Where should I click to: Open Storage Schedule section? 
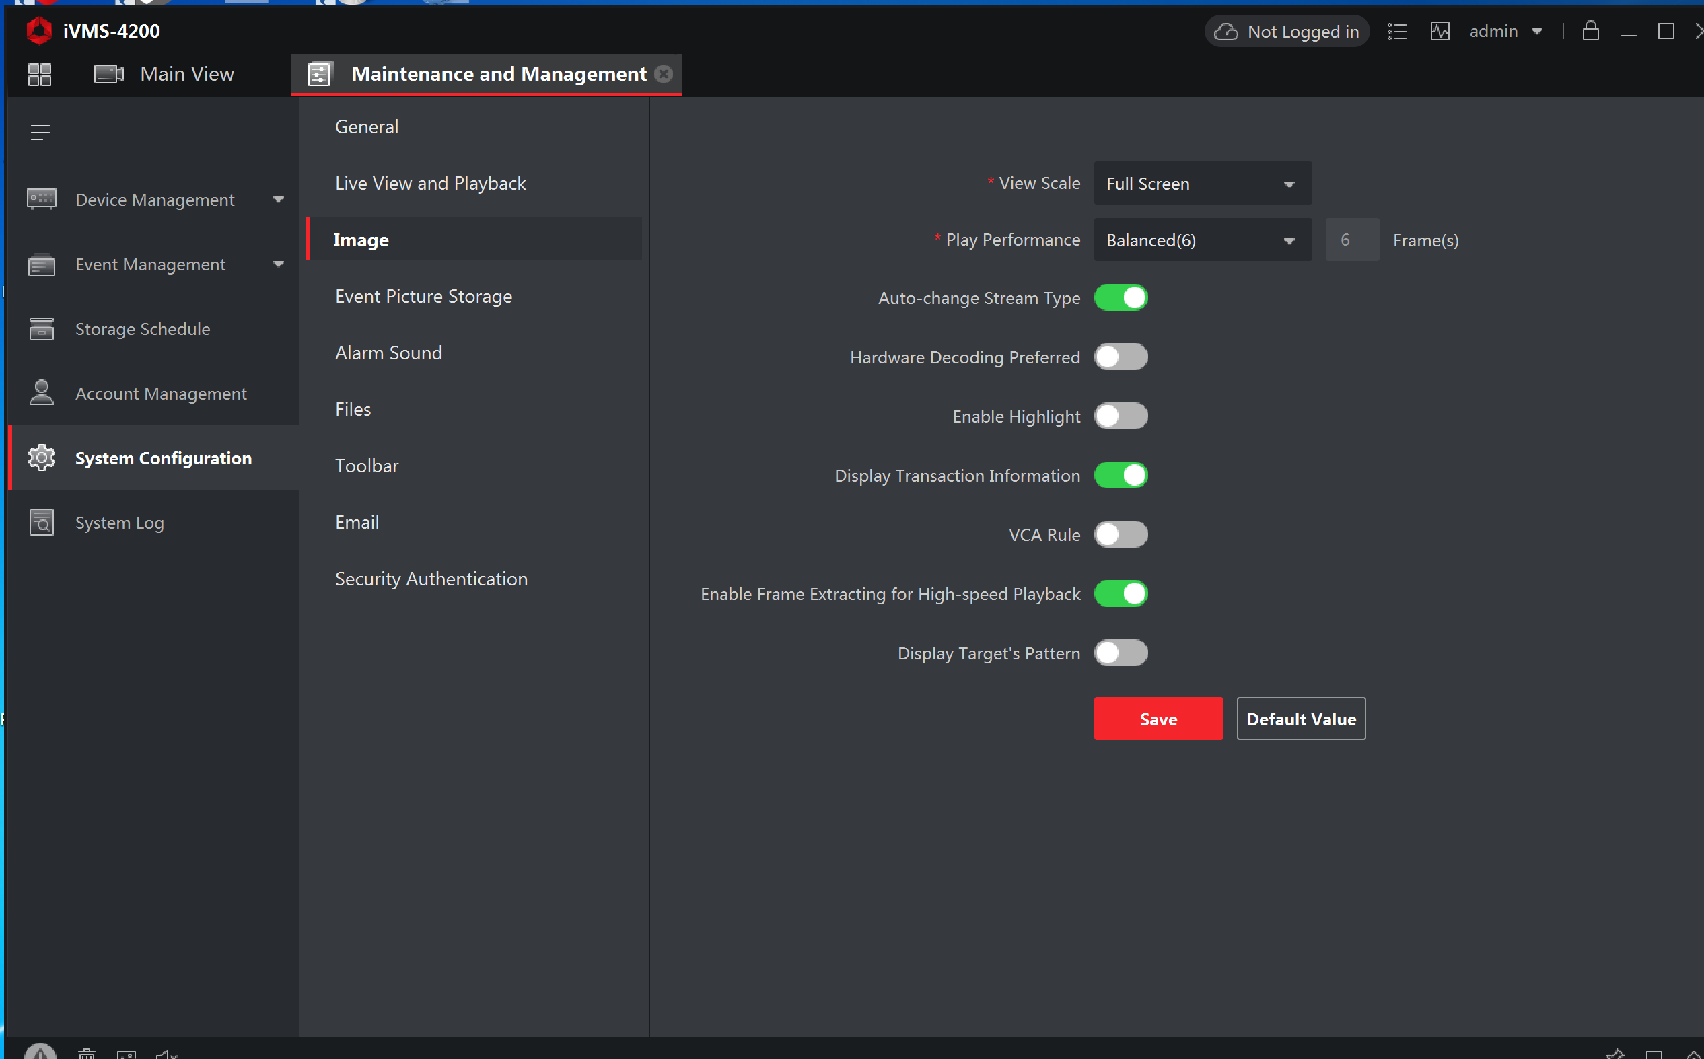(x=142, y=329)
